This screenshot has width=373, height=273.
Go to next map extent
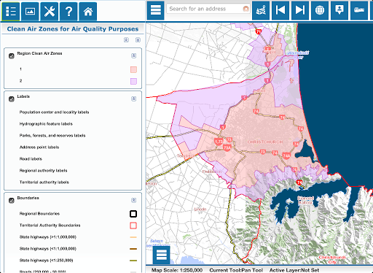(300, 10)
